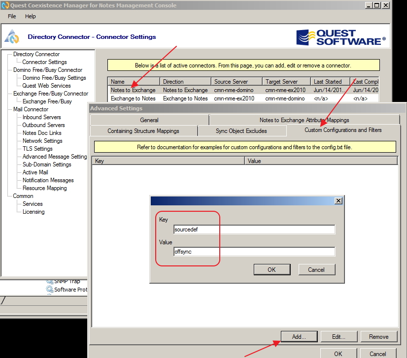Click the SNMP Trap gear icon
Viewport: 407px width, 358px height.
point(50,282)
